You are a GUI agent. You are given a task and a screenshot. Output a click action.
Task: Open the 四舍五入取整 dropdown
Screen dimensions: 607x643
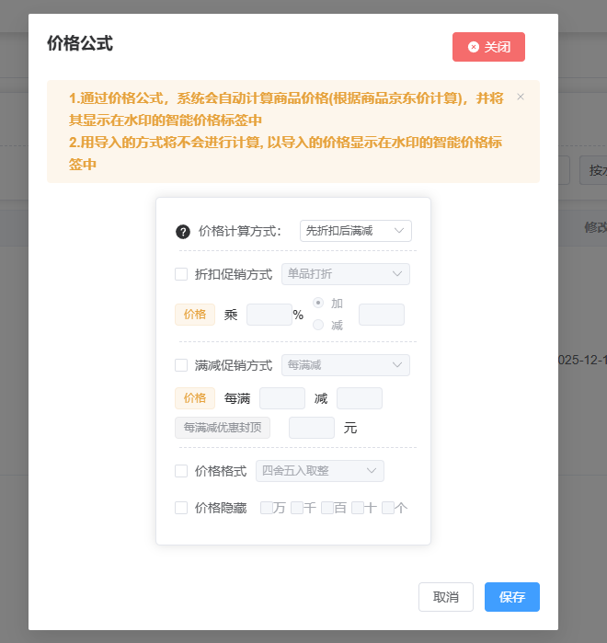319,471
